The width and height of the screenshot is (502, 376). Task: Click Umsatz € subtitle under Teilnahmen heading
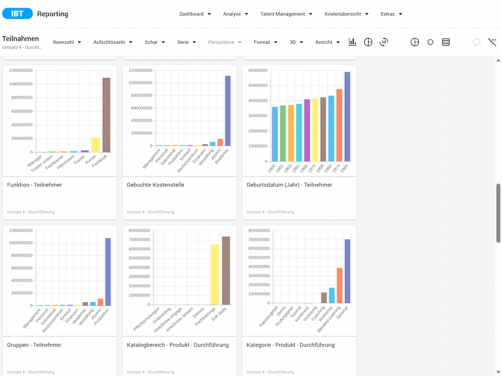22,47
